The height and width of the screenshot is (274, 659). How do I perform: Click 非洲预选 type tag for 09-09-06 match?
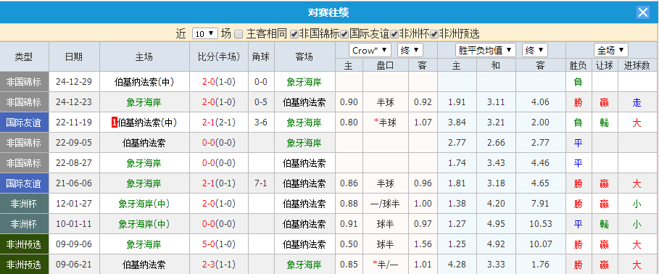24,244
